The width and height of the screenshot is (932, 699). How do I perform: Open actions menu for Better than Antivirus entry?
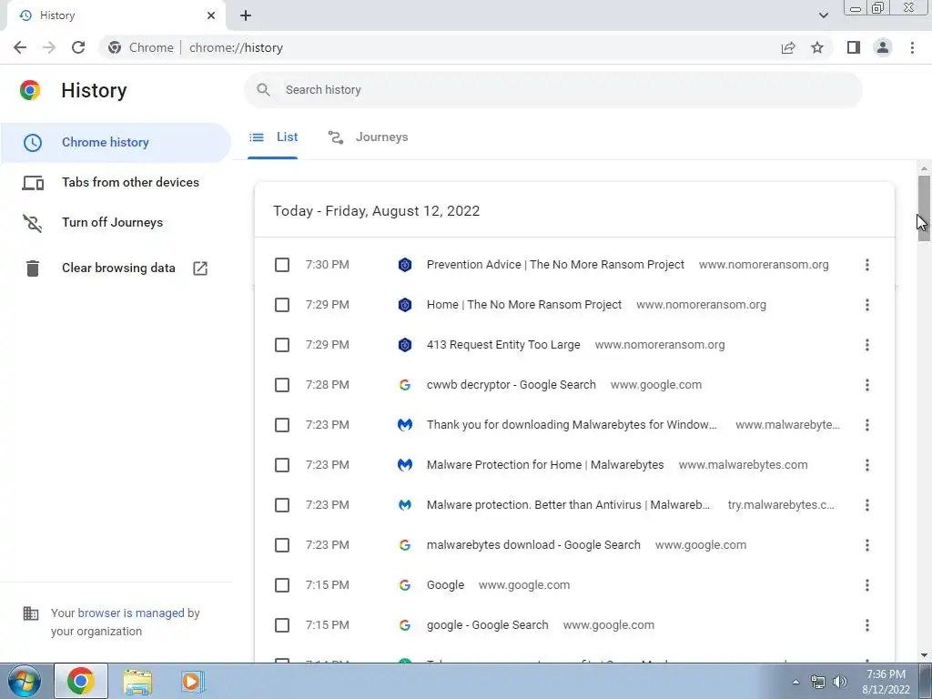[x=867, y=505]
